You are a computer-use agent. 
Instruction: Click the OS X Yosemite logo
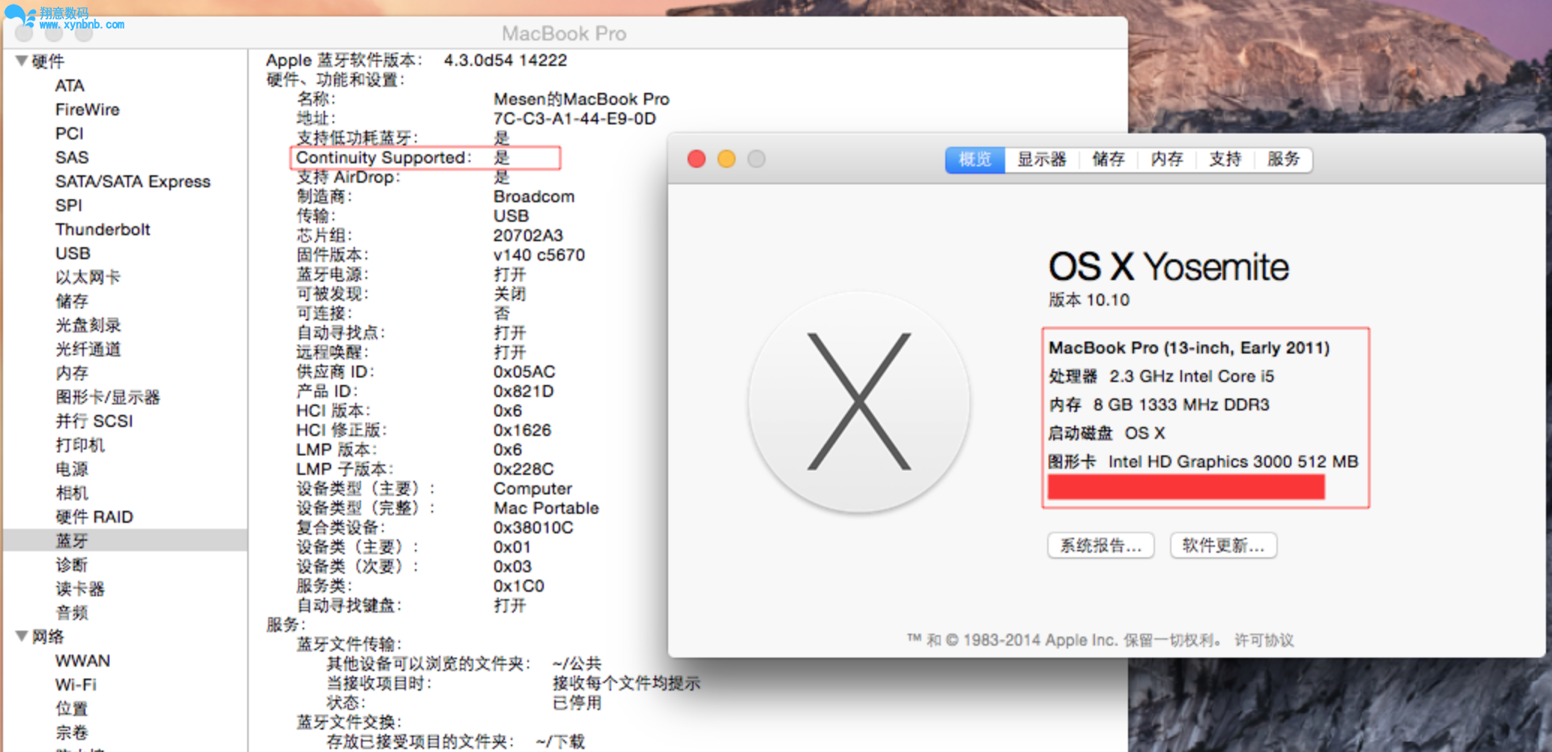(859, 402)
